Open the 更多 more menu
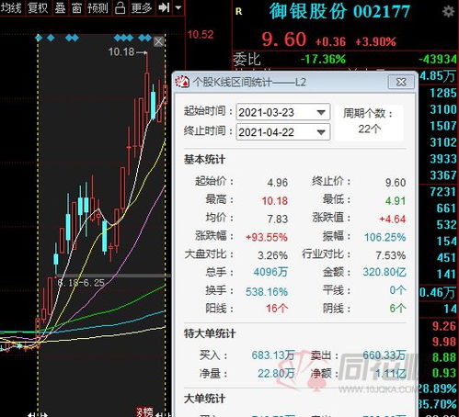This screenshot has width=459, height=417. click(142, 7)
